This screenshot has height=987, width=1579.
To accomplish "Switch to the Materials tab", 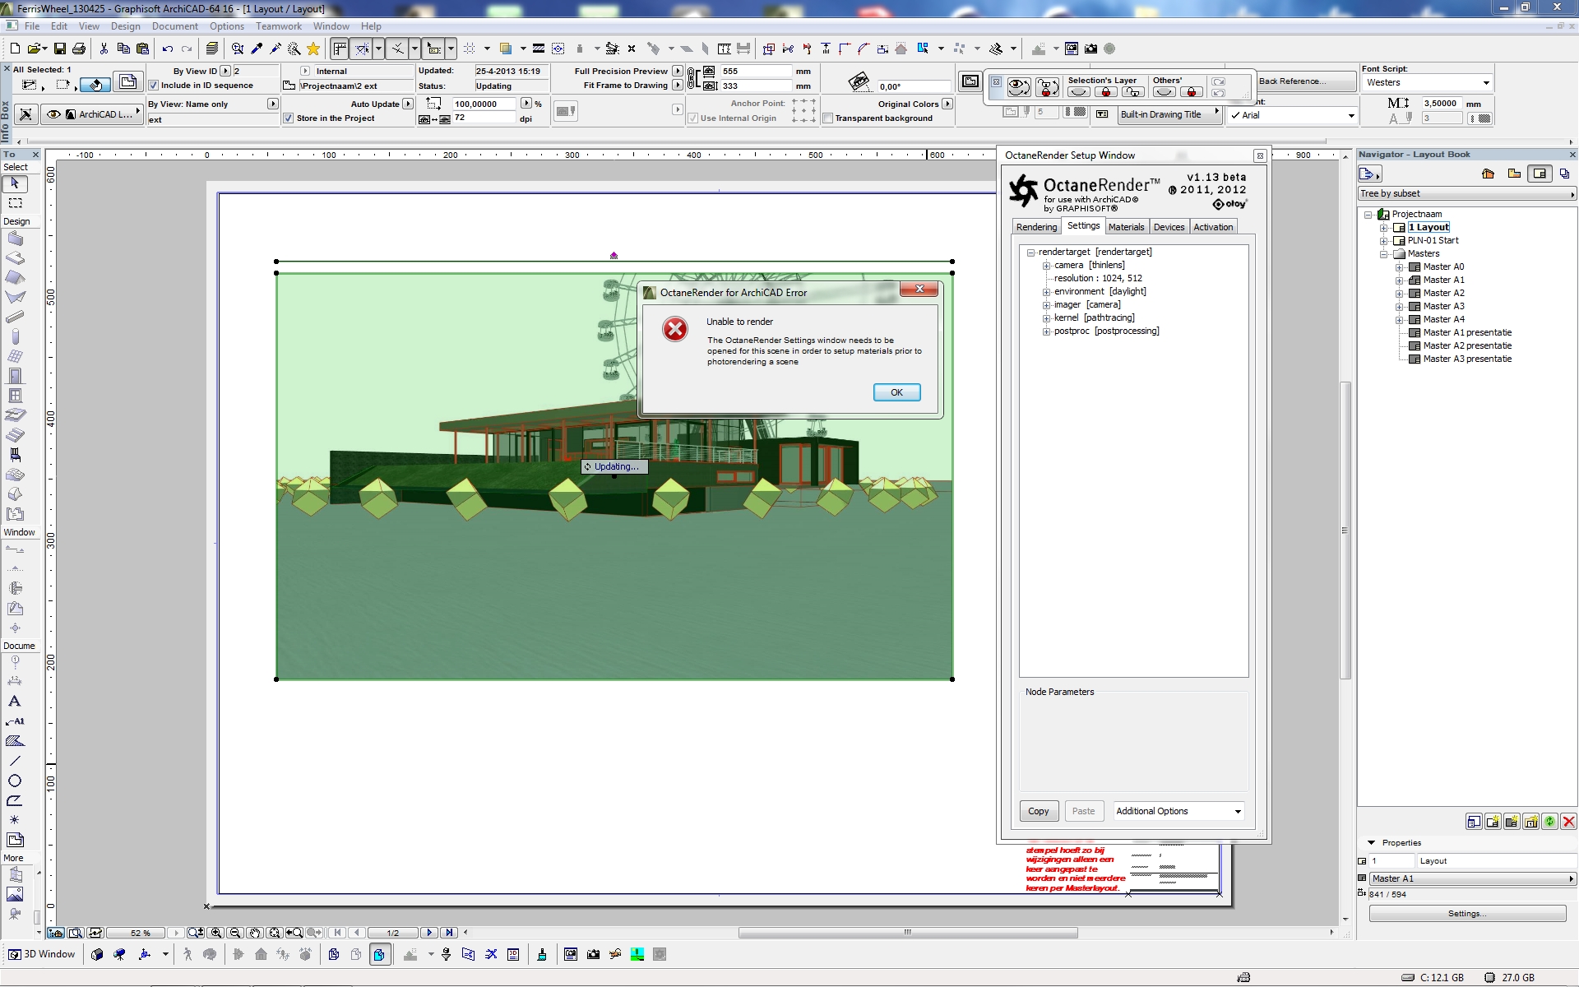I will point(1126,227).
